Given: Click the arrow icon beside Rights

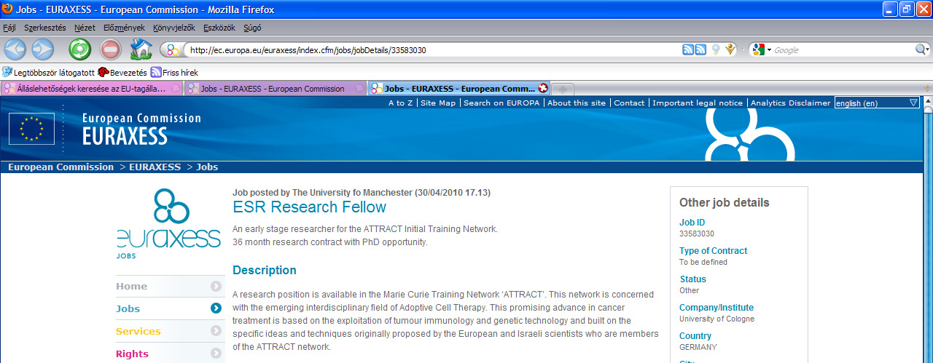Looking at the screenshot, I should pyautogui.click(x=216, y=354).
